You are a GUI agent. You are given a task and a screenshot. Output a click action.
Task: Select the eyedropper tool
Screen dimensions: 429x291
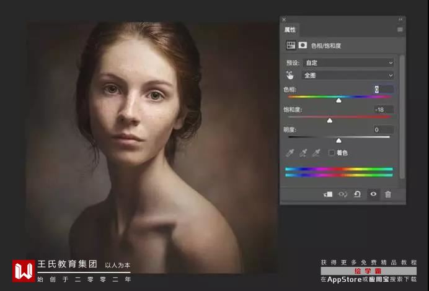tap(290, 153)
